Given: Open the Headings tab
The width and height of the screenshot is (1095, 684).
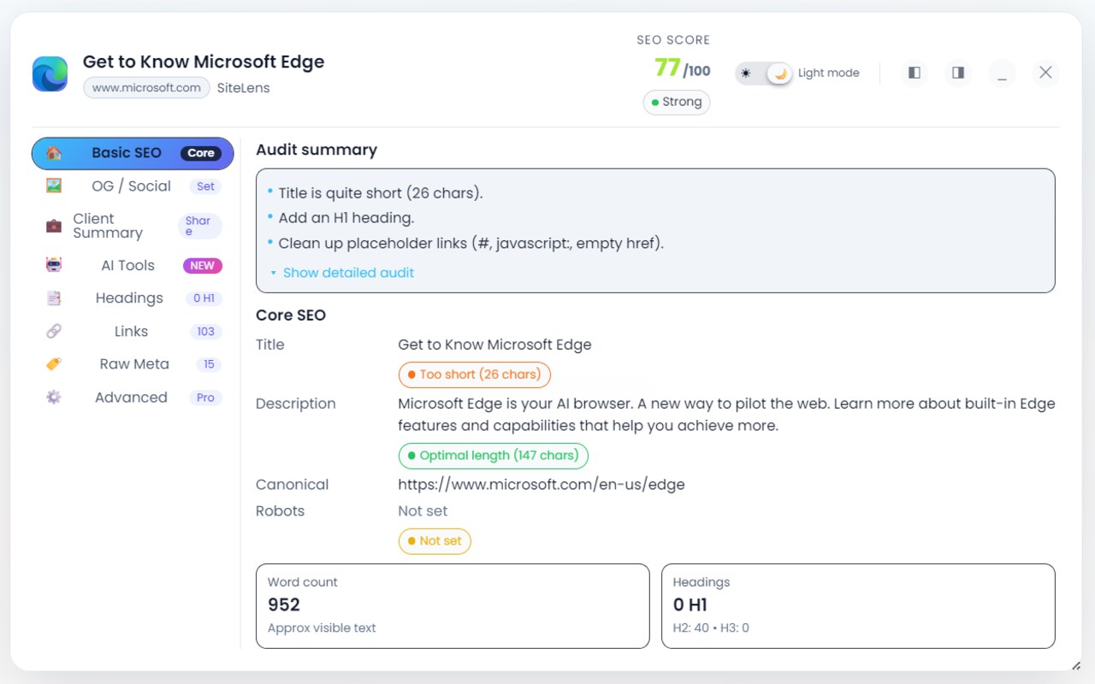Looking at the screenshot, I should 130,298.
